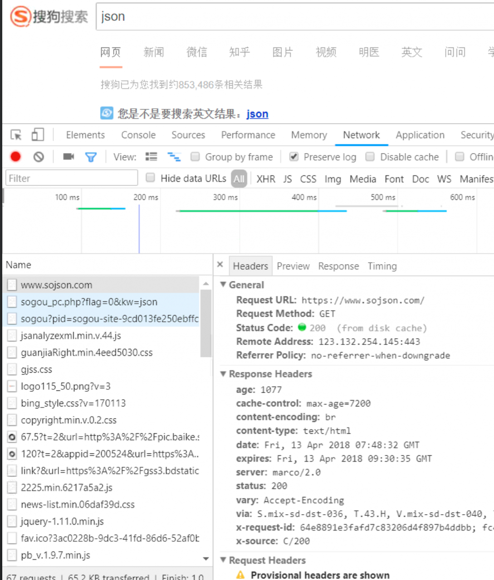
Task: Click the file icon beside jsanalyzexml.min.v.44.js
Action: [x=12, y=336]
